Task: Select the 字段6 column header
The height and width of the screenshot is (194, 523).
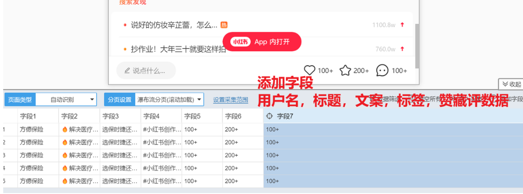Action: pyautogui.click(x=243, y=116)
